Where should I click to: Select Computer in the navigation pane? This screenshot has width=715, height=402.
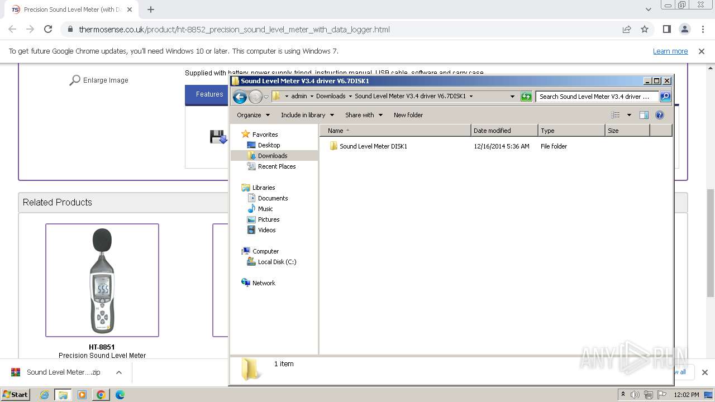(260, 251)
